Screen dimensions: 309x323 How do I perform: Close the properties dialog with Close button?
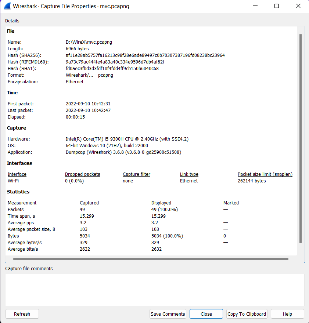[x=206, y=314]
